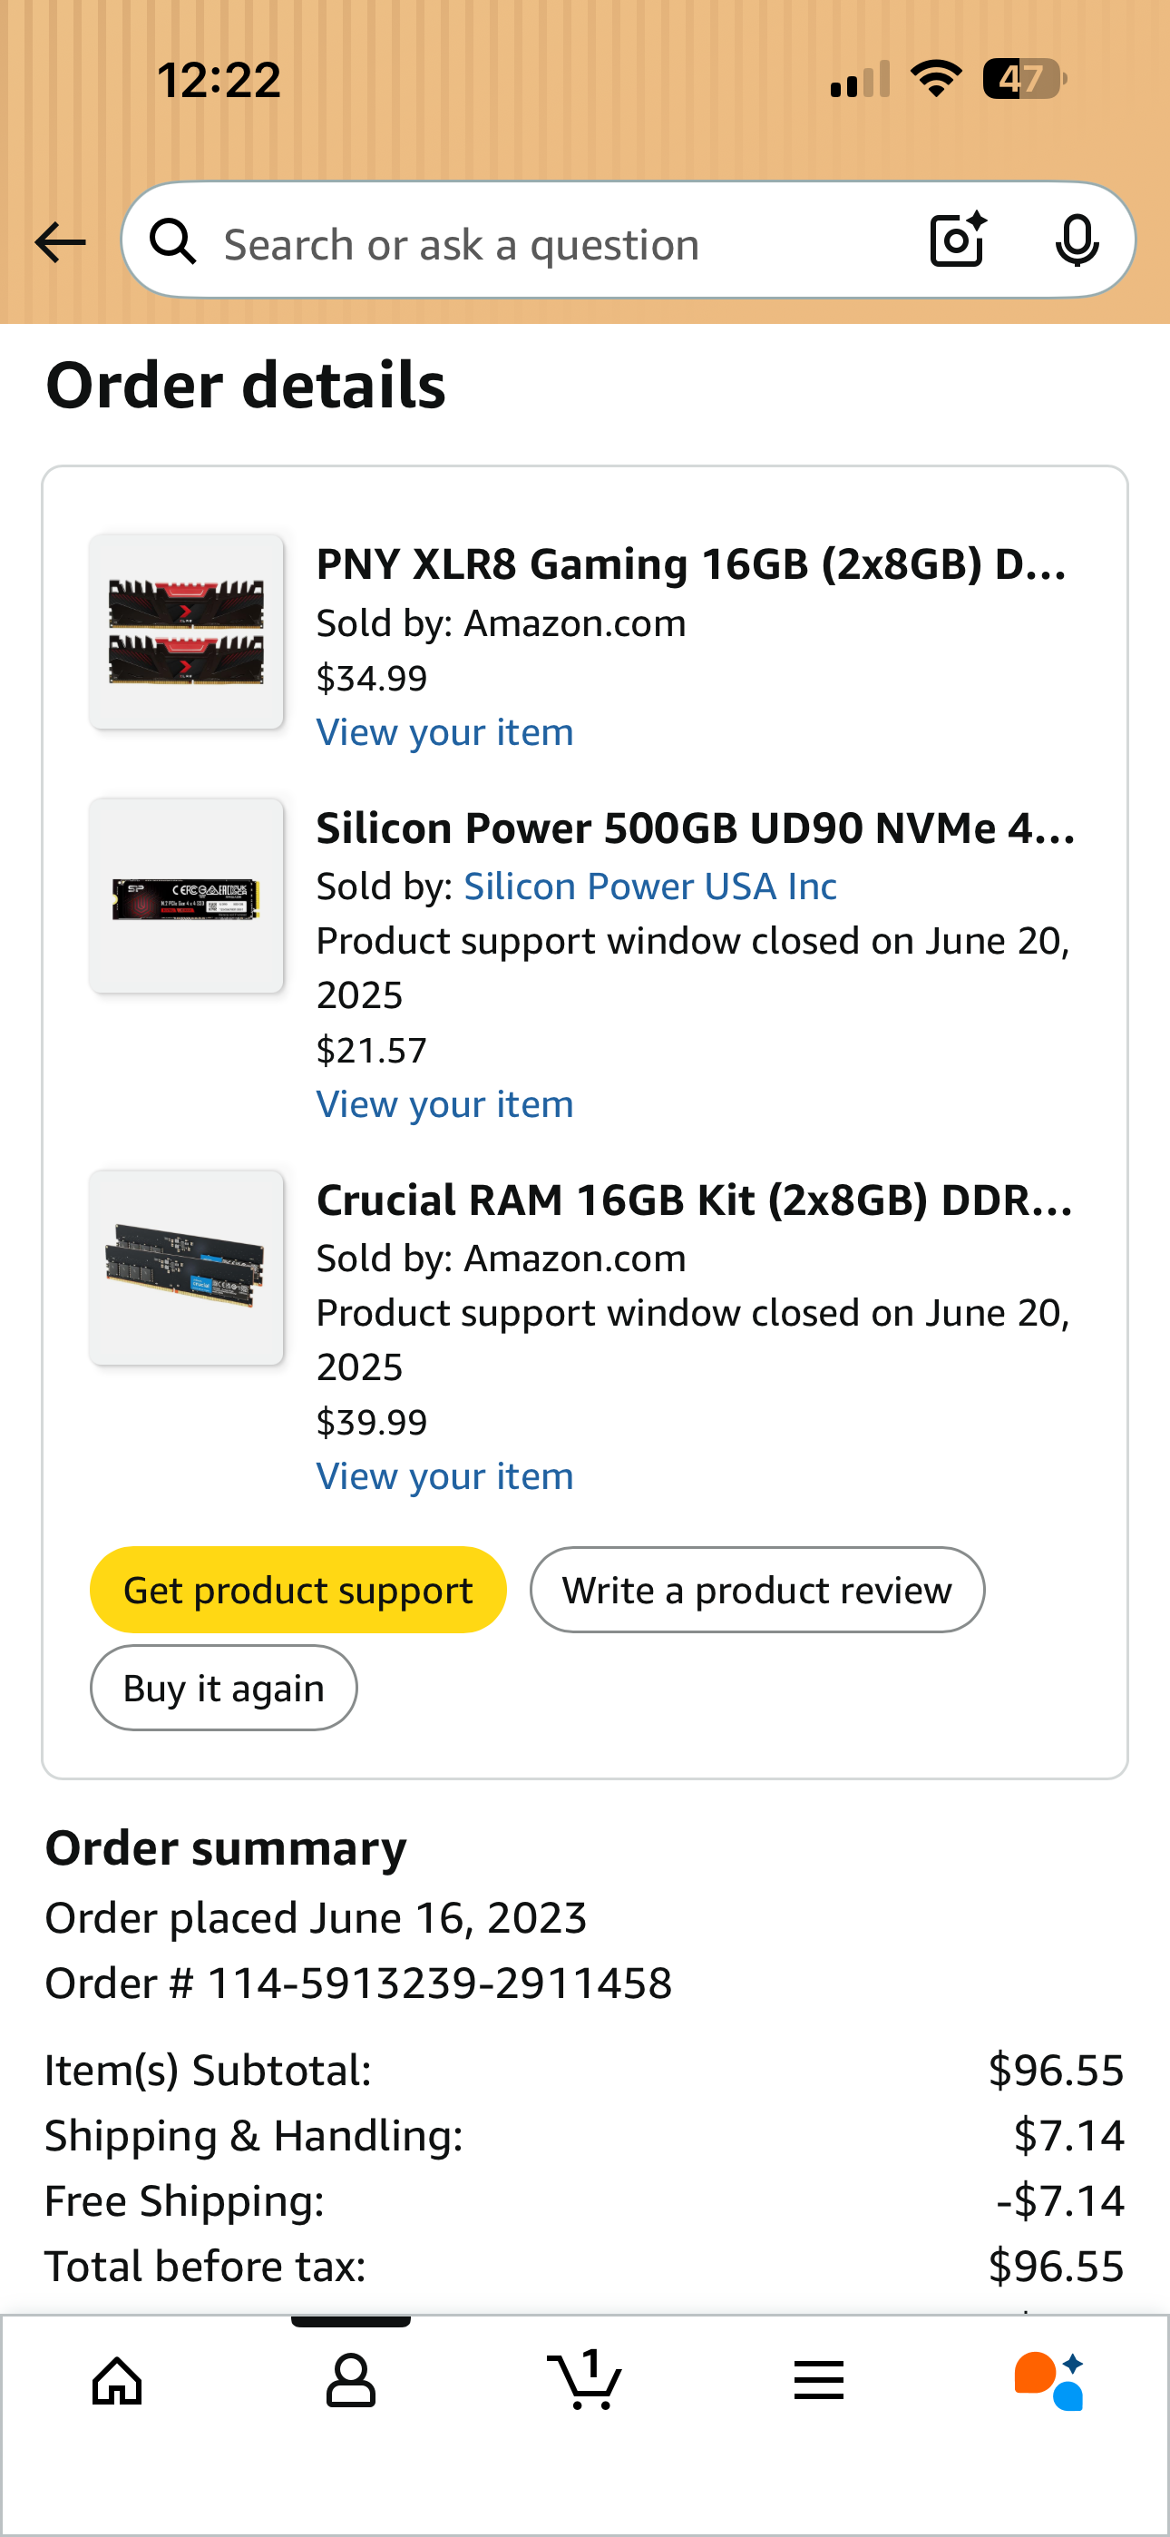
Task: Open the PNY XLR8 Gaming product thumbnail
Action: [186, 632]
